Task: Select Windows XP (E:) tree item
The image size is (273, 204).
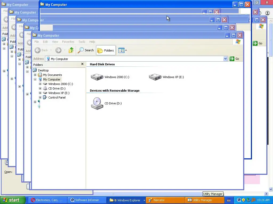Action: point(59,93)
